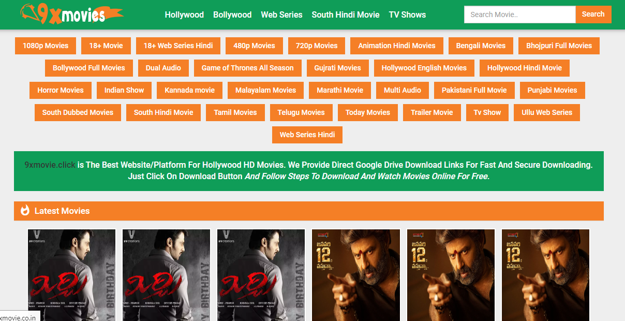
Task: Open the Hollywood menu item
Action: click(184, 14)
